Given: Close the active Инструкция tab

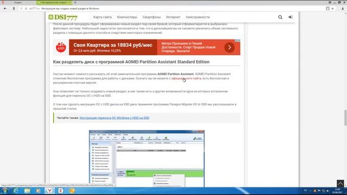Looking at the screenshot, I should (70, 2).
